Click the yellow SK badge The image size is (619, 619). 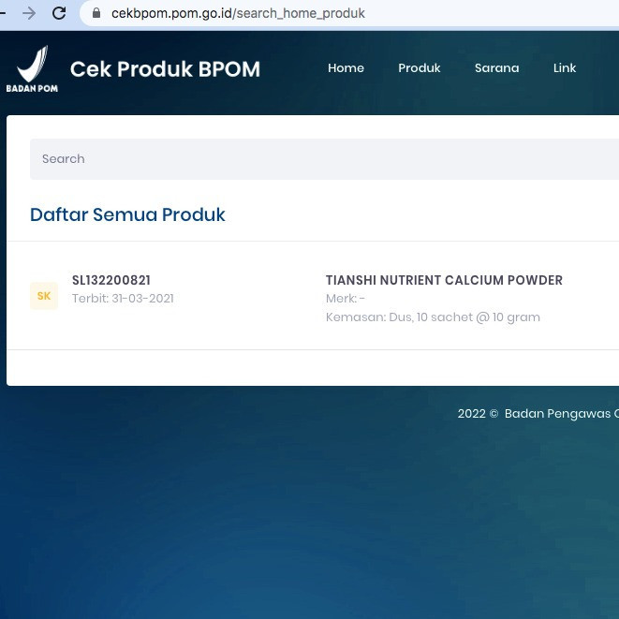click(44, 296)
